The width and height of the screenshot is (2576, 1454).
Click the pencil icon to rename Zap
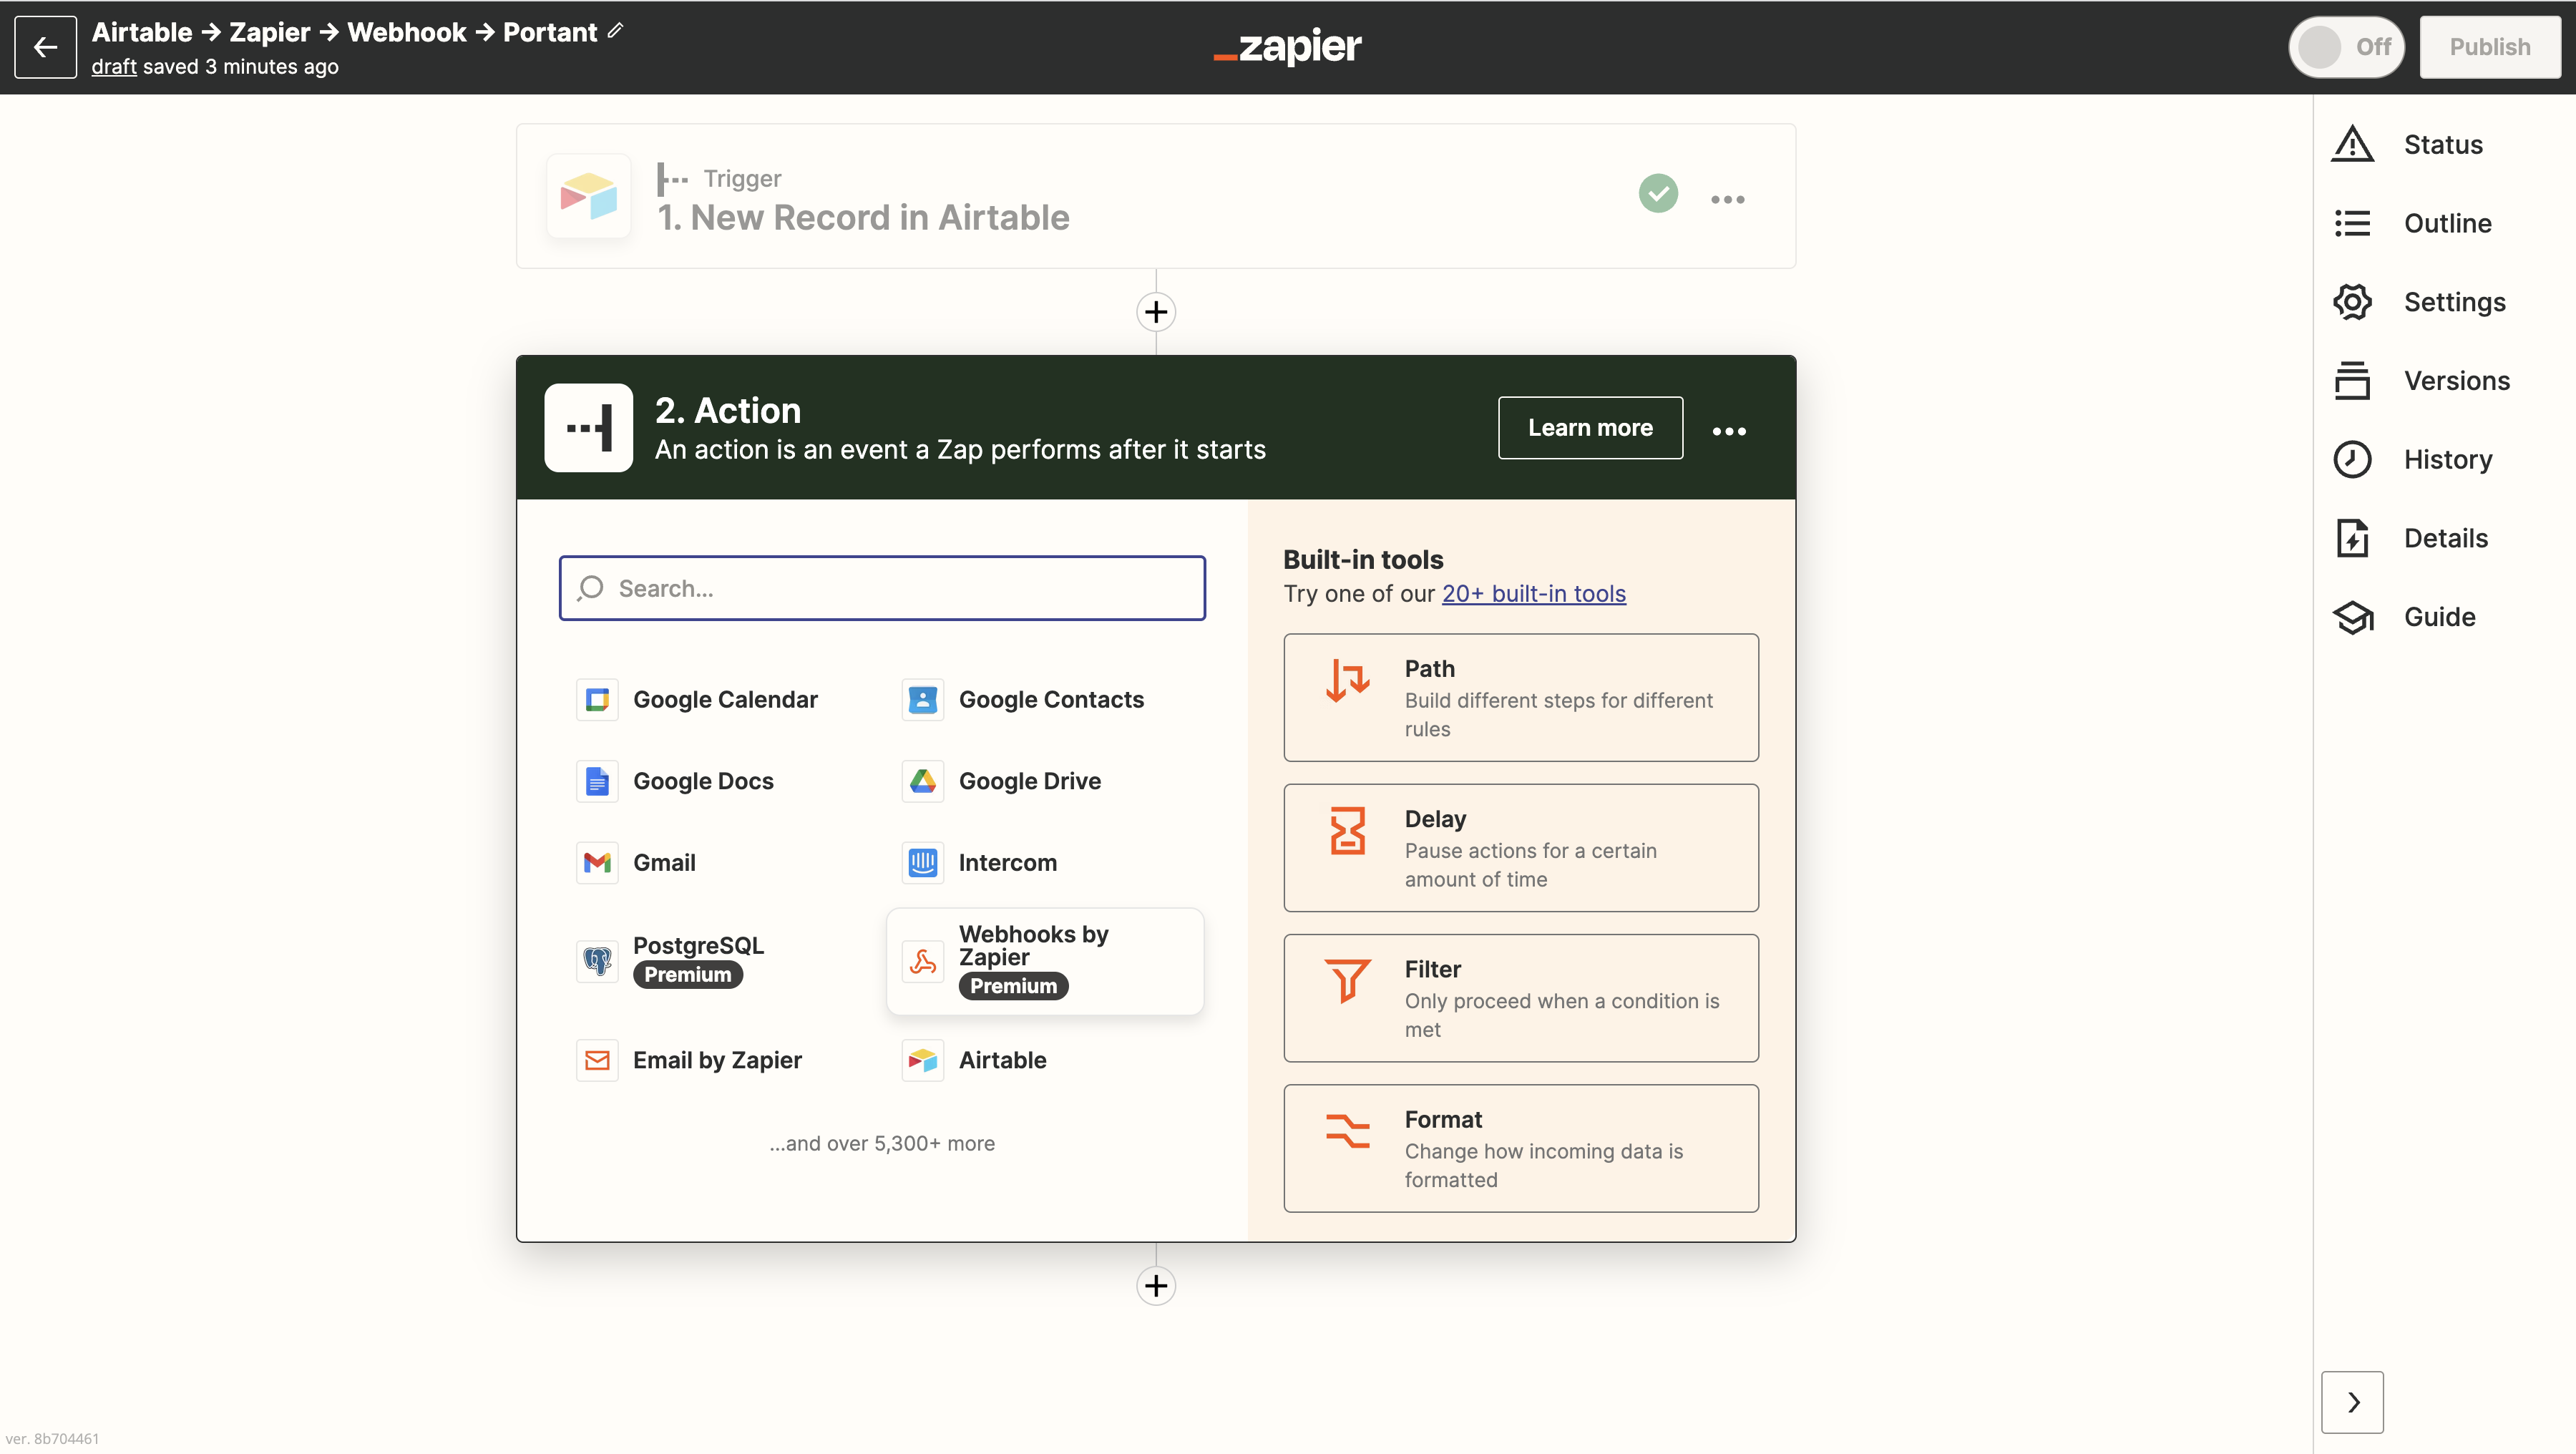coord(615,31)
